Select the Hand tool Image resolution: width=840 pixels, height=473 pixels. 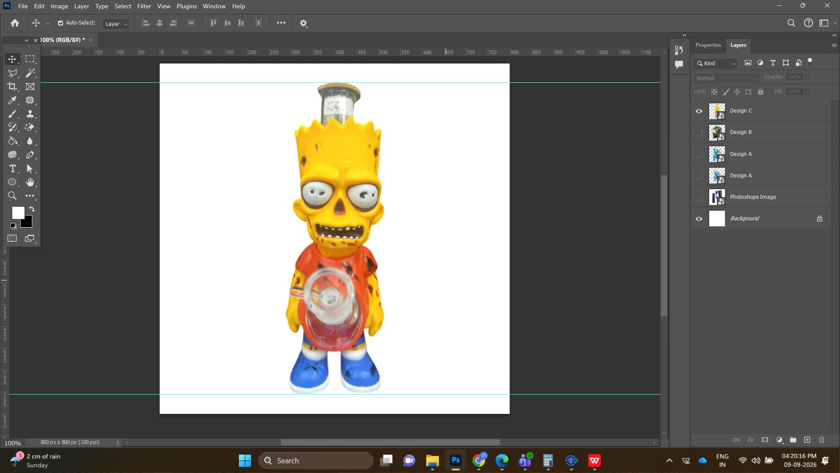click(30, 182)
